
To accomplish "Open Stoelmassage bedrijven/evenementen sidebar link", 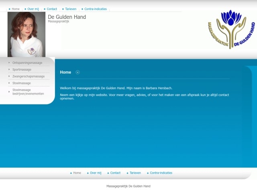I will click(28, 92).
